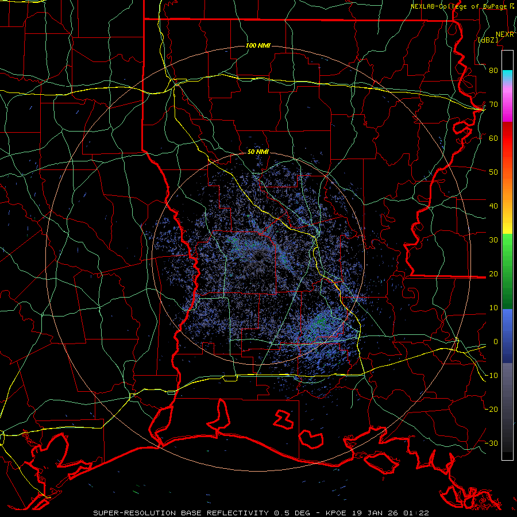
Task: Click the 40 dBZ scale tick label
Action: [x=493, y=206]
